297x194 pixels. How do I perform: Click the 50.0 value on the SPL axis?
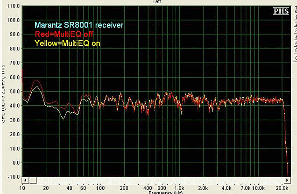[x=14, y=92]
